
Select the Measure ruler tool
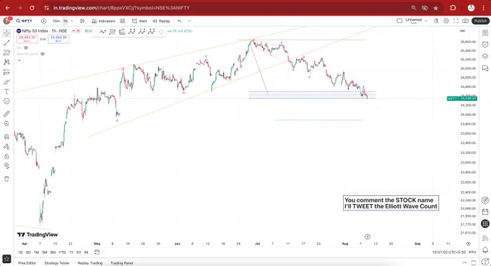tap(6, 114)
